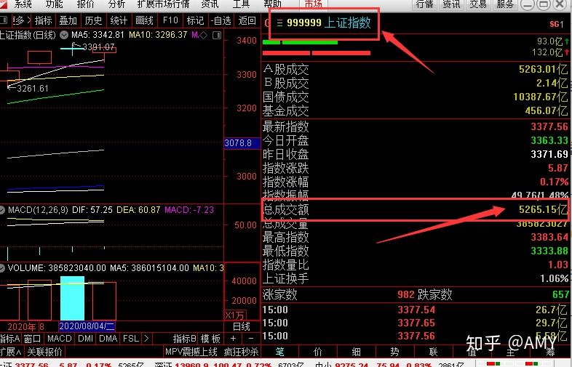572x367 pixels.
Task: Click the 叠加 toolbar button
Action: coord(68,20)
